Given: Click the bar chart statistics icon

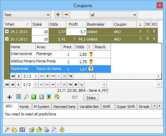Looking at the screenshot, I should pyautogui.click(x=22, y=130).
